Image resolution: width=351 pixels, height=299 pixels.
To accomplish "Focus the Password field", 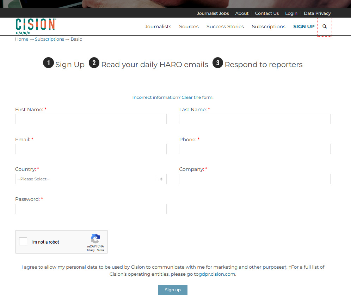I will [x=91, y=209].
